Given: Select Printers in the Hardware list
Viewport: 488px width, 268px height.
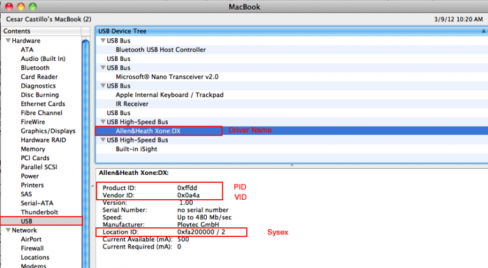Looking at the screenshot, I should 32,185.
